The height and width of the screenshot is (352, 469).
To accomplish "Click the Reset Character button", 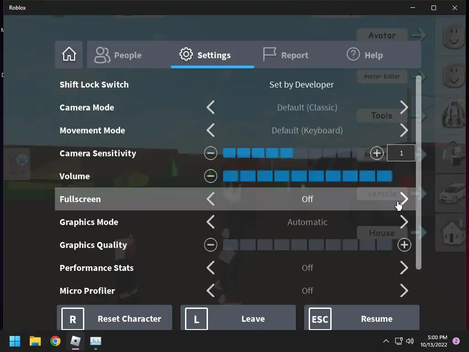I will (115, 318).
